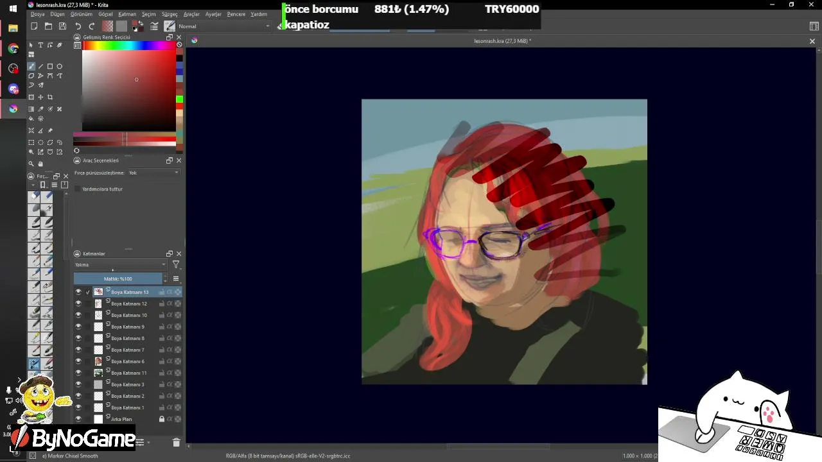This screenshot has width=822, height=462.
Task: Float the Gelişmiş Renk Seçicisi docker
Action: (170, 37)
